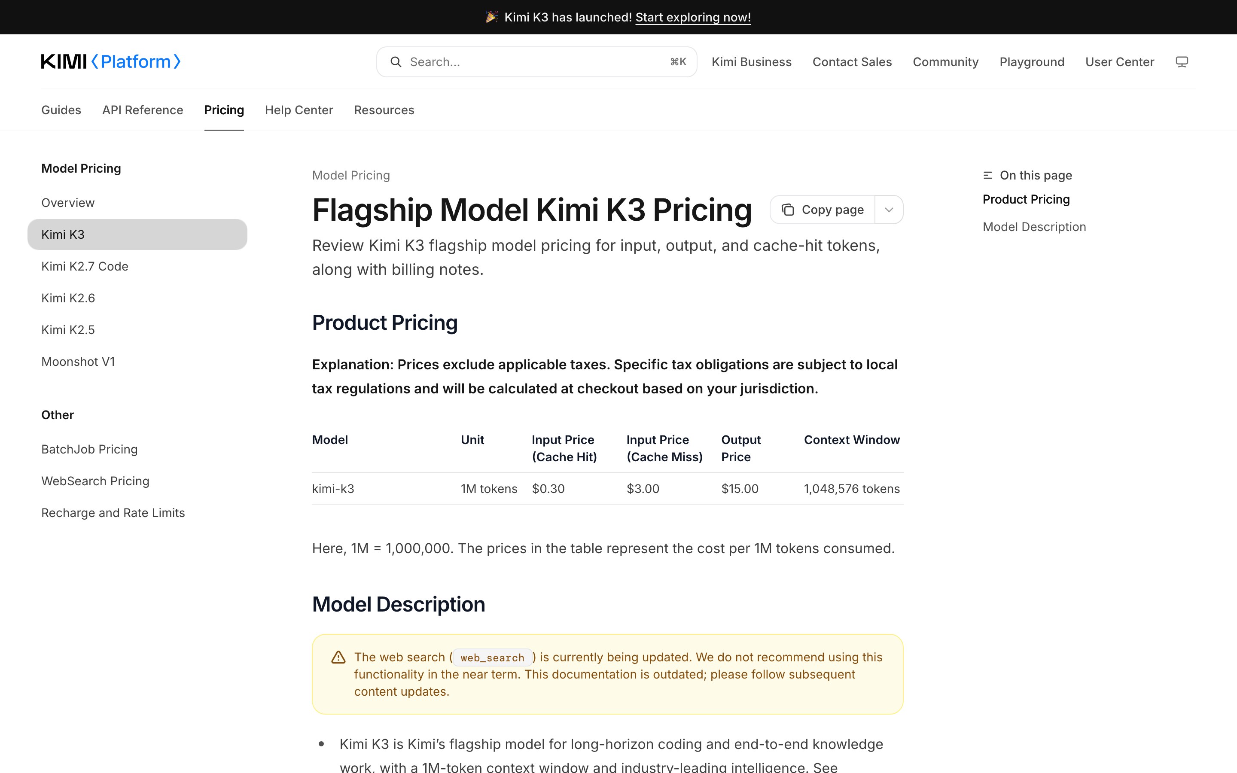Expand the Copy page dropdown chevron
Image resolution: width=1237 pixels, height=773 pixels.
889,210
